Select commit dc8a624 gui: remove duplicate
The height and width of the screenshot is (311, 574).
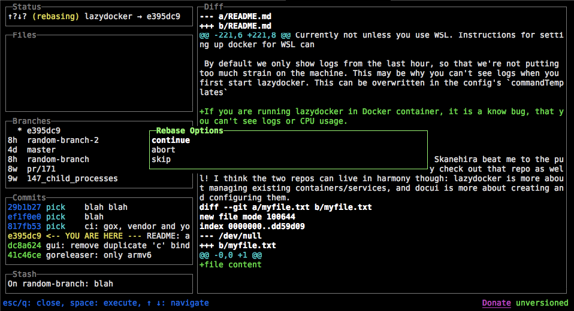(99, 246)
